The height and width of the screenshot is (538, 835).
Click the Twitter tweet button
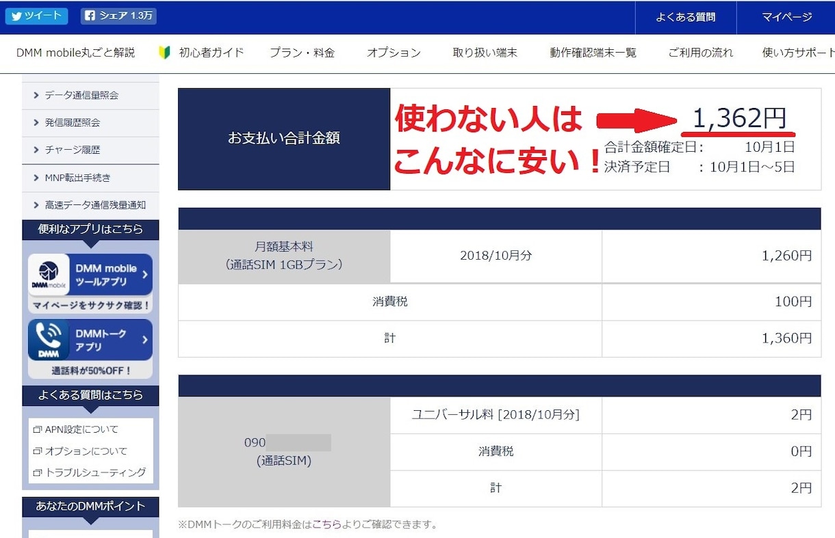point(36,16)
